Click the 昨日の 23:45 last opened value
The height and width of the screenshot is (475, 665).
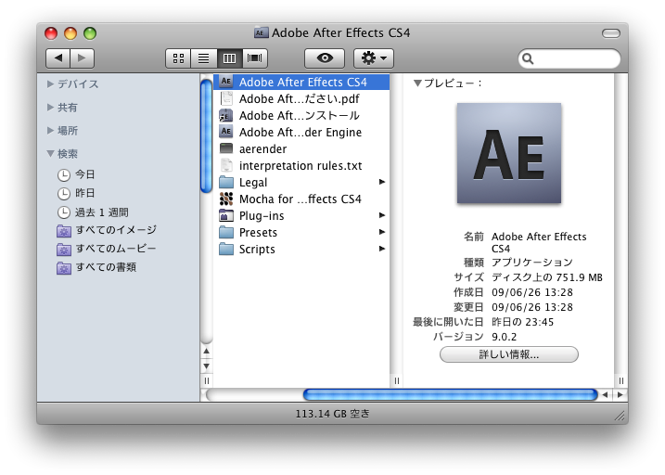522,322
